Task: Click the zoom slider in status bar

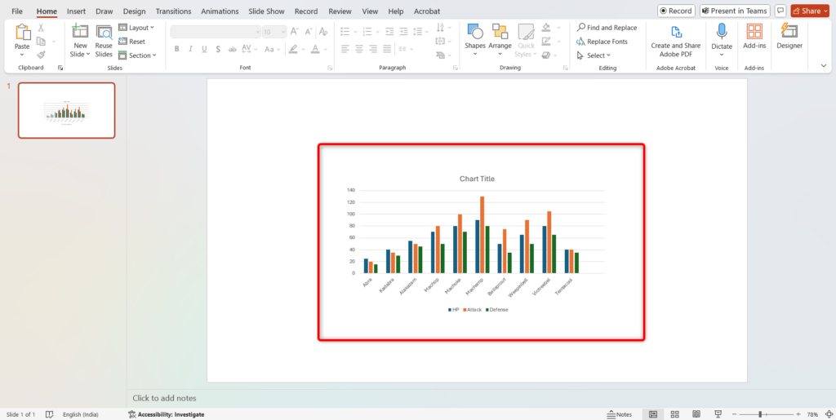Action: point(759,414)
